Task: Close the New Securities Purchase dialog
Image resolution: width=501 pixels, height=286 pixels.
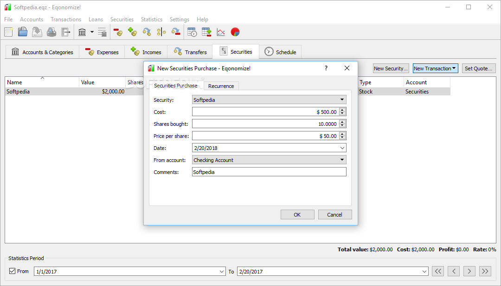Action: [x=347, y=68]
